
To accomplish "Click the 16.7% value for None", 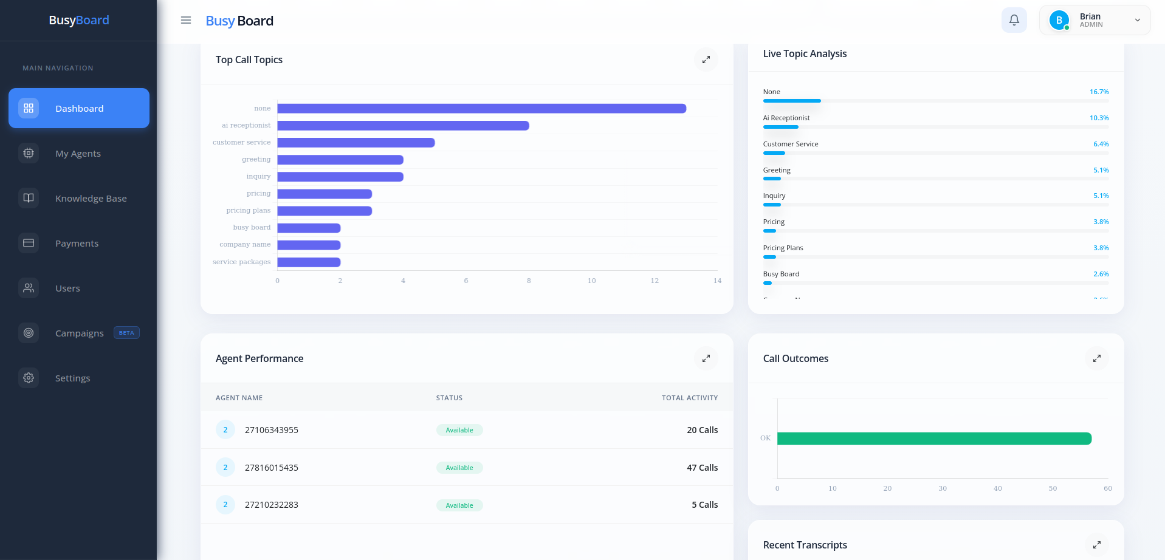I will pyautogui.click(x=1099, y=92).
